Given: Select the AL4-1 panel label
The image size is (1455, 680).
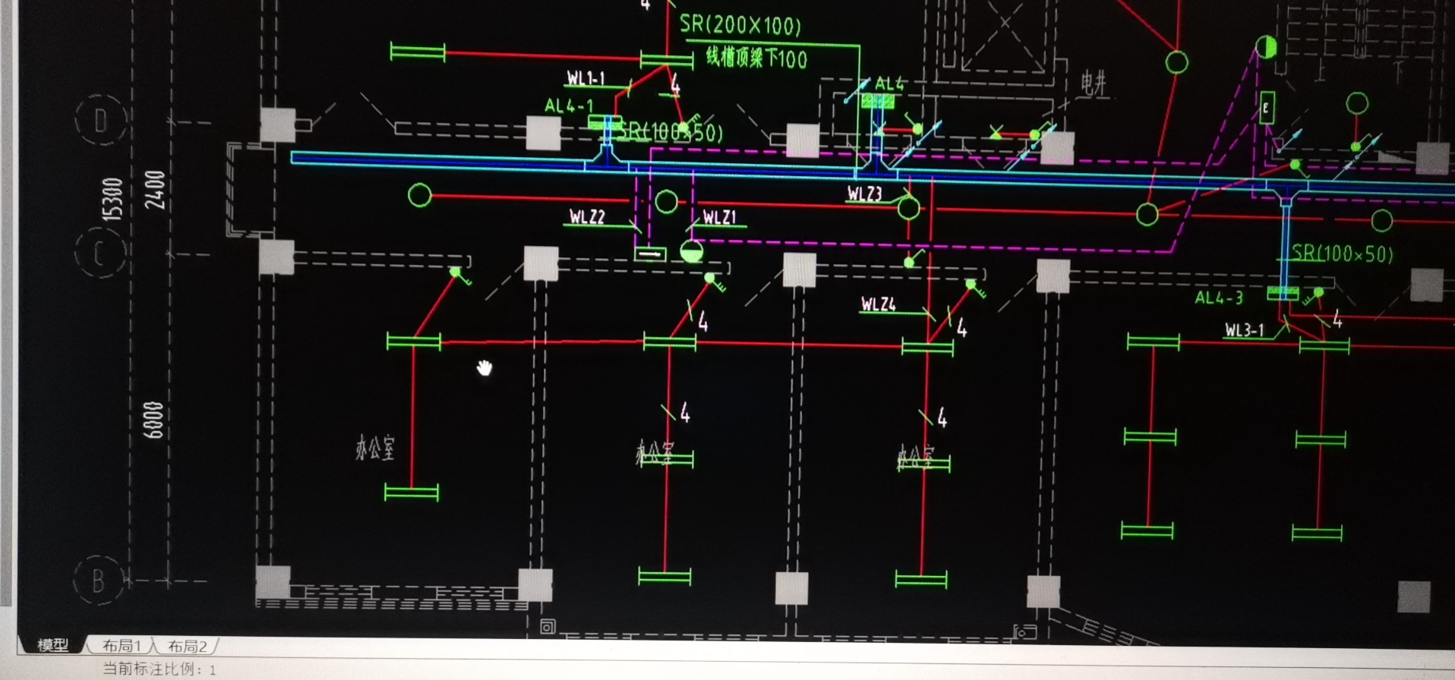Looking at the screenshot, I should coord(569,106).
